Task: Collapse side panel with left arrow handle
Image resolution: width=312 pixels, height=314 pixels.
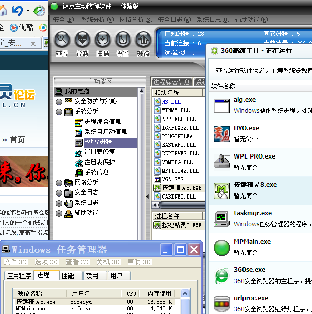Action: click(x=148, y=197)
